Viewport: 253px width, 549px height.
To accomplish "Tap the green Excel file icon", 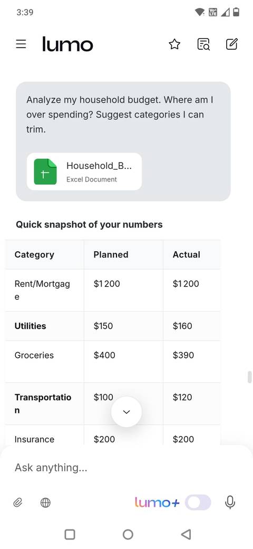I will [x=45, y=172].
